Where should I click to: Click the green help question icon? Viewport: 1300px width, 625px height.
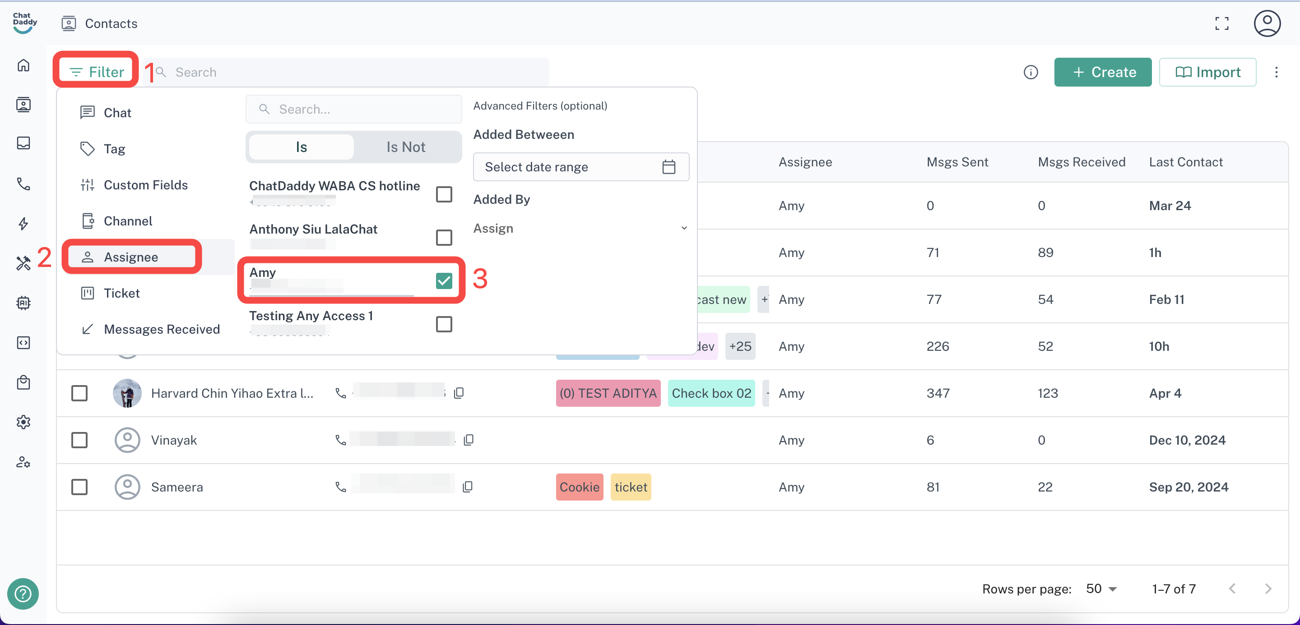click(23, 593)
